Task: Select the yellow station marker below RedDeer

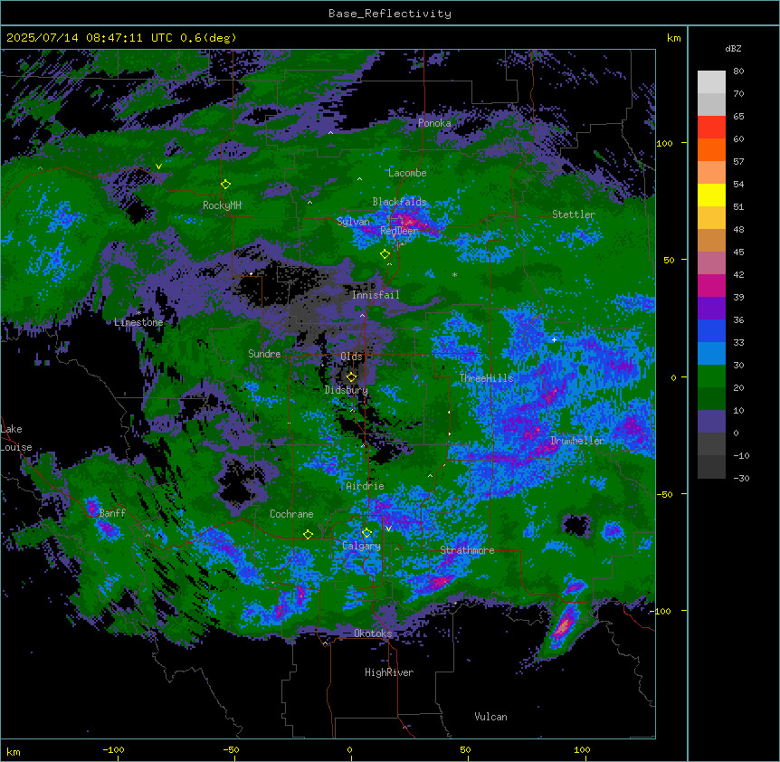Action: pos(385,254)
